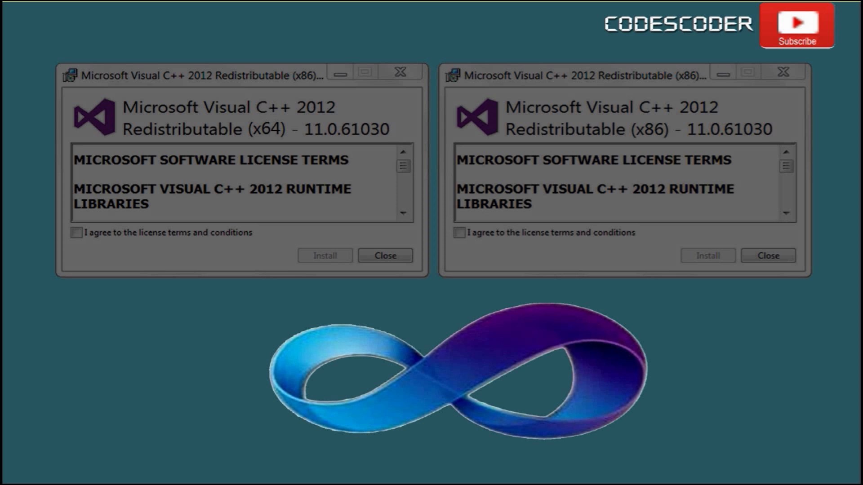Agree to license terms in x64 installer
This screenshot has width=863, height=485.
coord(76,233)
